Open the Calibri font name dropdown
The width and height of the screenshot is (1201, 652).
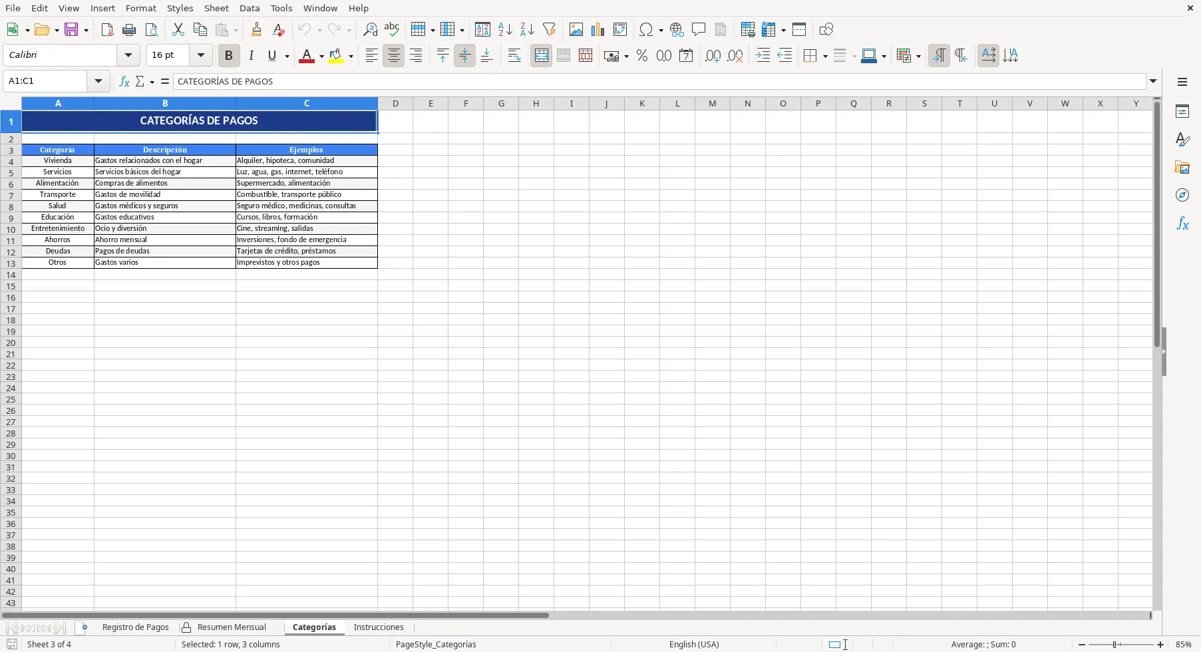pos(128,55)
